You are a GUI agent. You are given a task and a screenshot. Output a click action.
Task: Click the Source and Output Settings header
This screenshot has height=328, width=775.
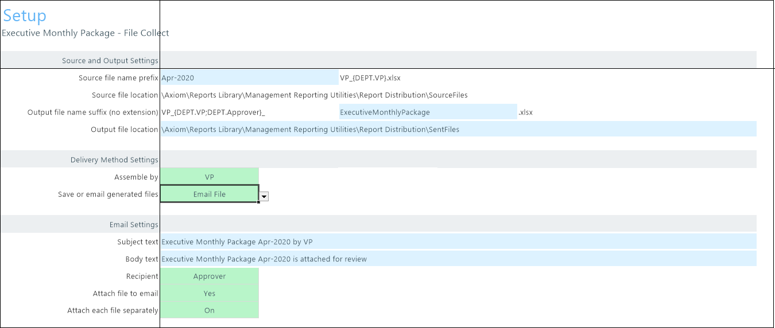click(x=110, y=60)
